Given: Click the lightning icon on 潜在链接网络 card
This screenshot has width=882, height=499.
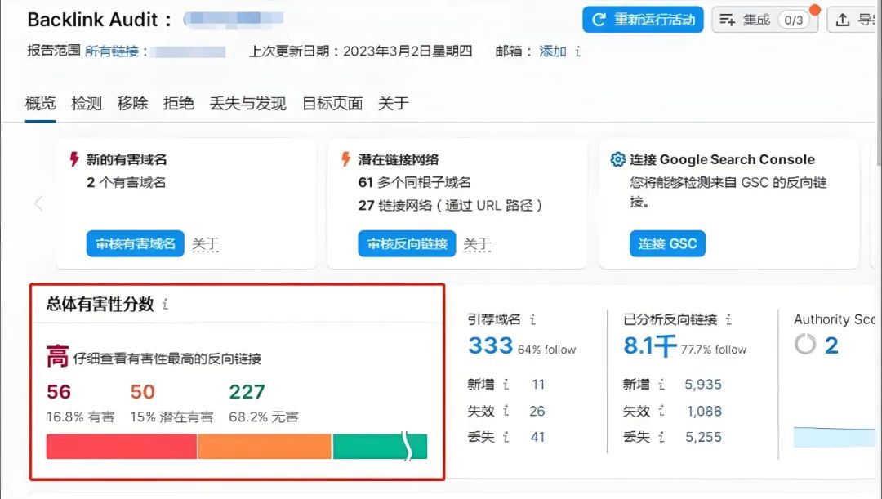Looking at the screenshot, I should tap(346, 159).
